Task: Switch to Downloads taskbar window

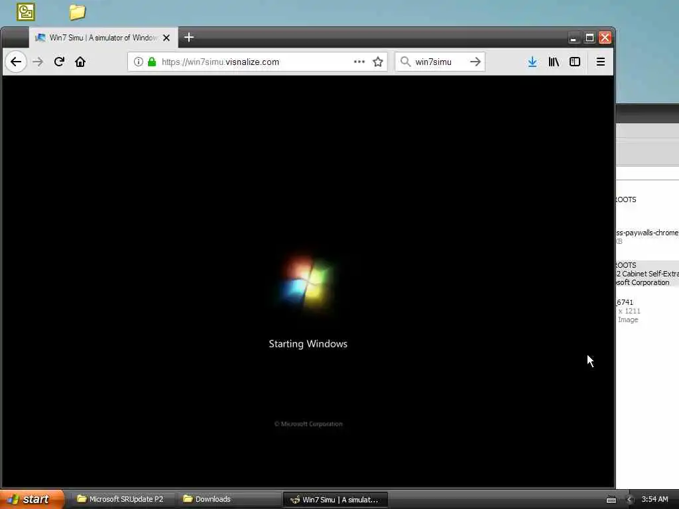Action: [x=229, y=499]
